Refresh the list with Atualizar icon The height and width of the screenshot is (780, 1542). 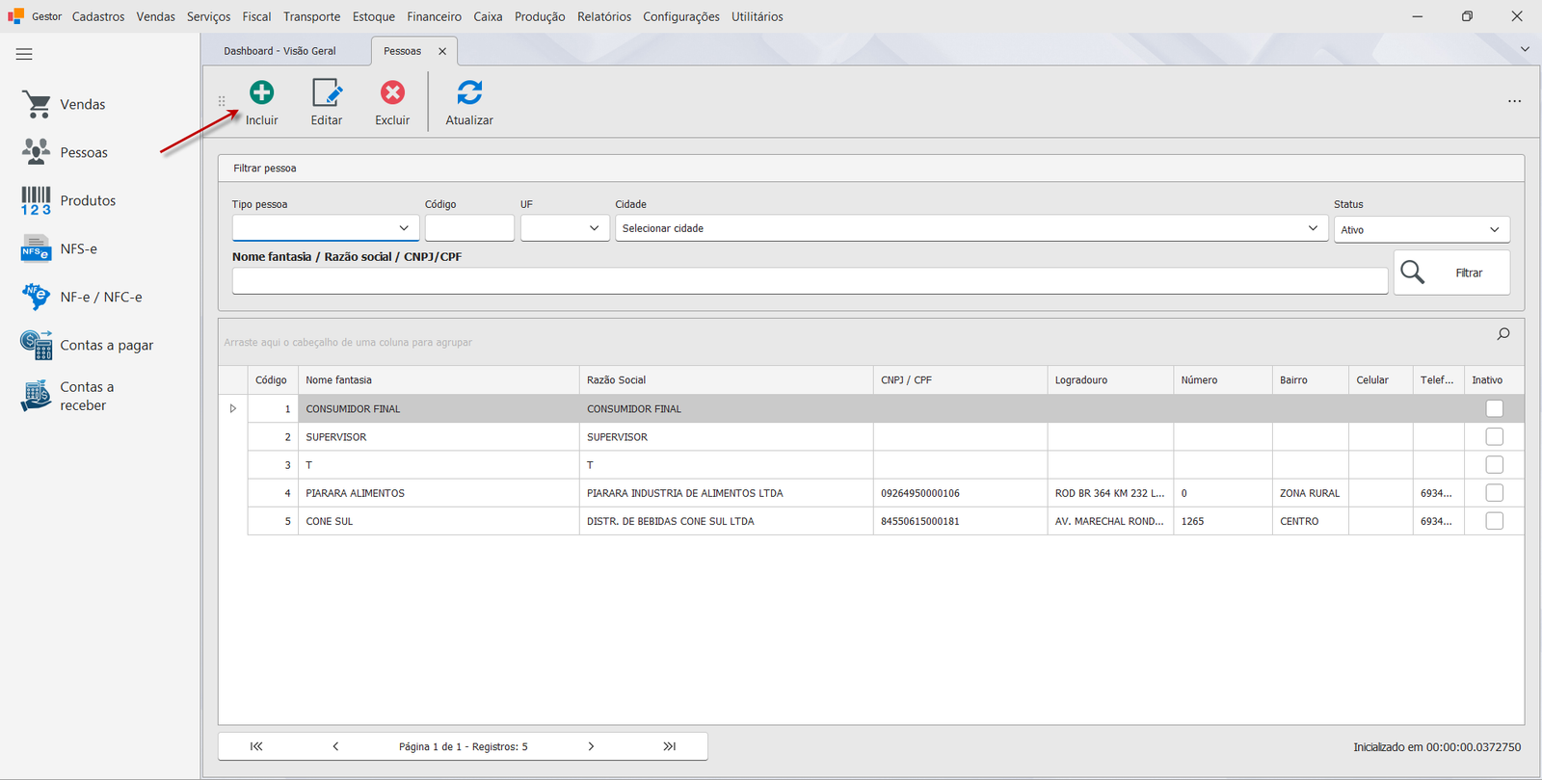click(x=469, y=92)
